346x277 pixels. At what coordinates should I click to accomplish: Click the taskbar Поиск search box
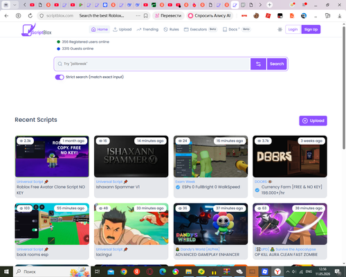click(53, 271)
